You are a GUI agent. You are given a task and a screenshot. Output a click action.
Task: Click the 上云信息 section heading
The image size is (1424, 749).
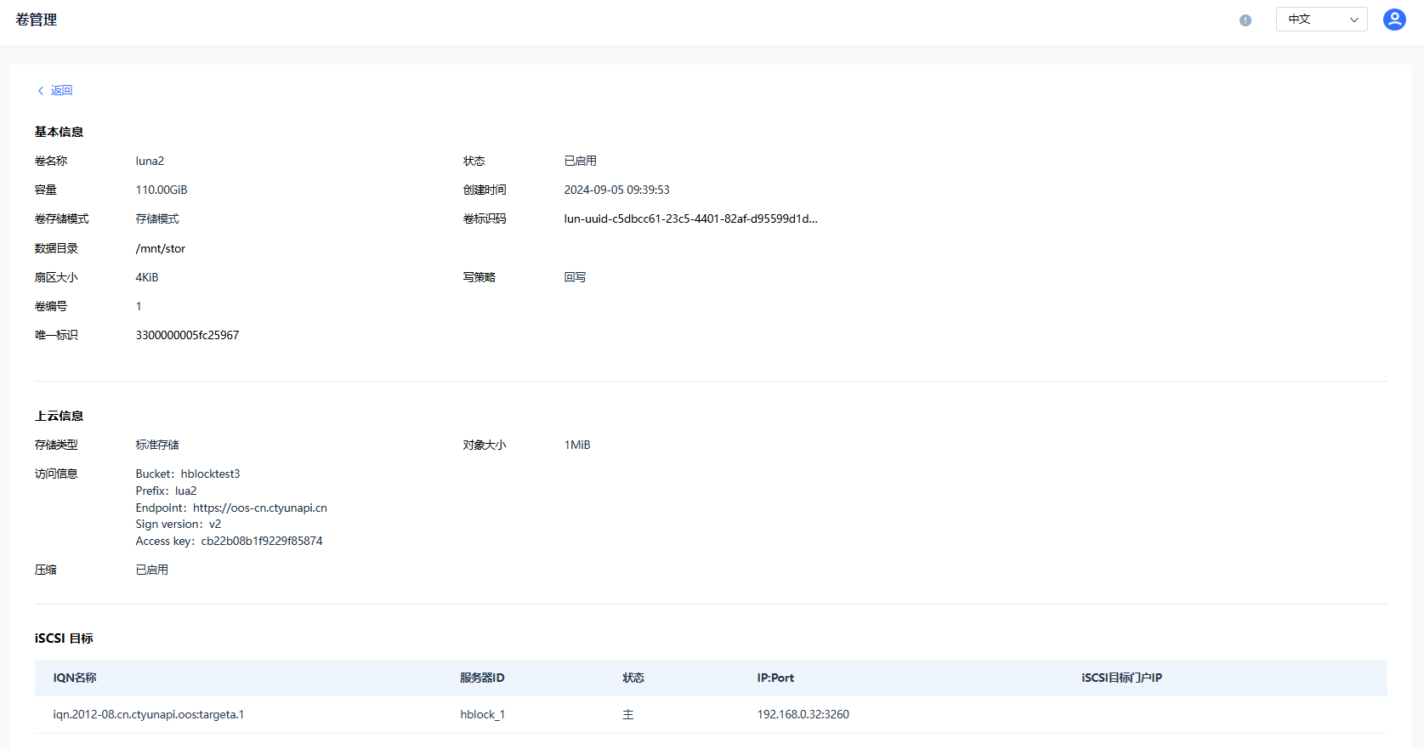pyautogui.click(x=59, y=416)
